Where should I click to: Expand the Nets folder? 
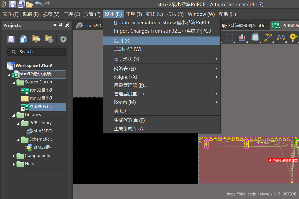[x=14, y=164]
